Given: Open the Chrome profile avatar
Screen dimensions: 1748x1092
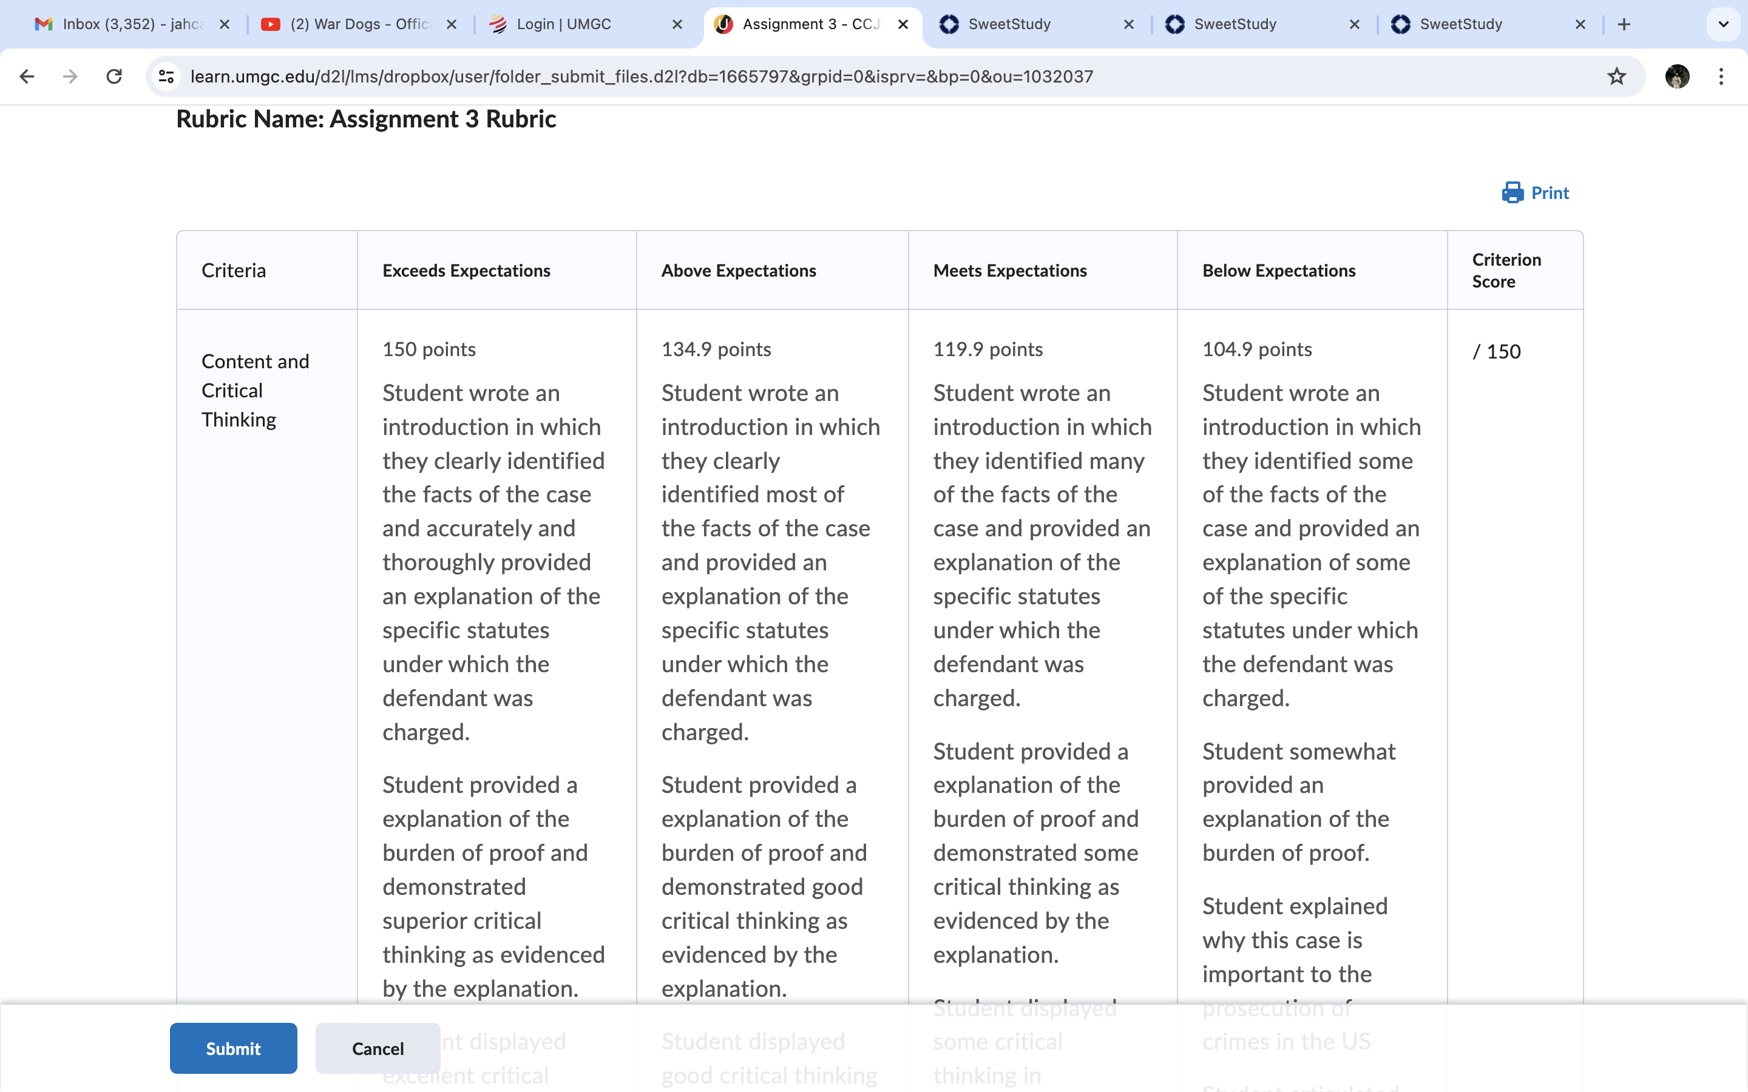Looking at the screenshot, I should point(1676,76).
